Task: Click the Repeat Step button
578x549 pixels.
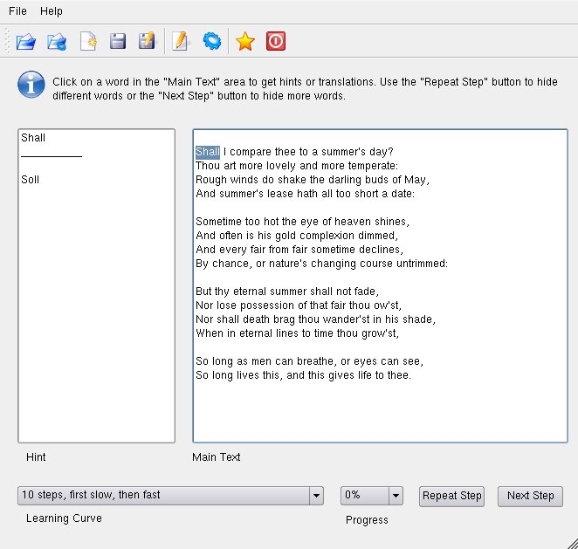Action: tap(451, 497)
